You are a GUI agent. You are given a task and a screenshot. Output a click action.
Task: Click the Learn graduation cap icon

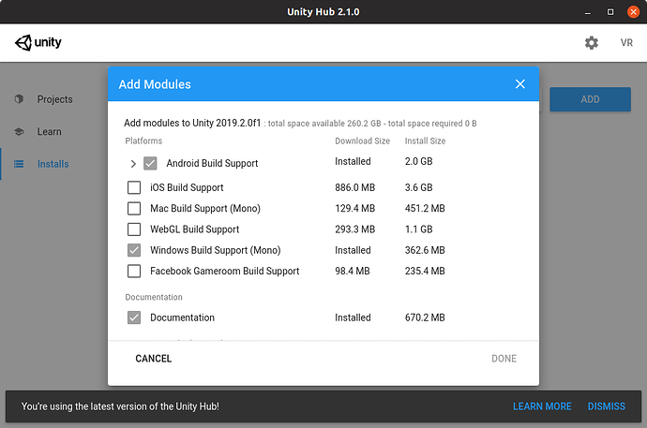click(19, 132)
